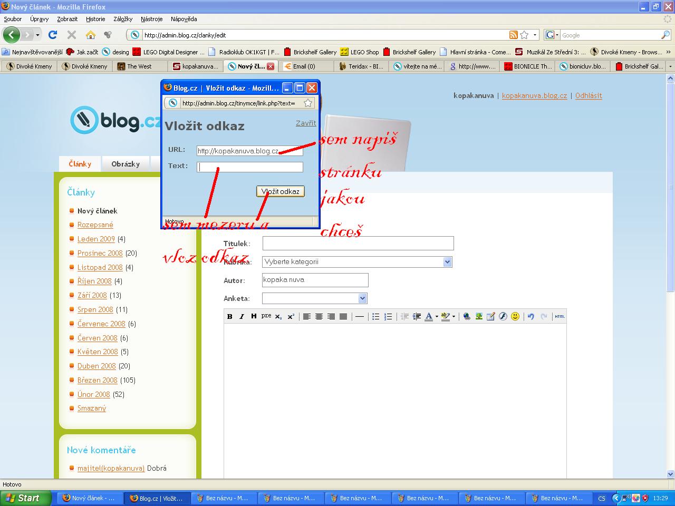Create a numbered list
The height and width of the screenshot is (506, 675).
(x=388, y=316)
